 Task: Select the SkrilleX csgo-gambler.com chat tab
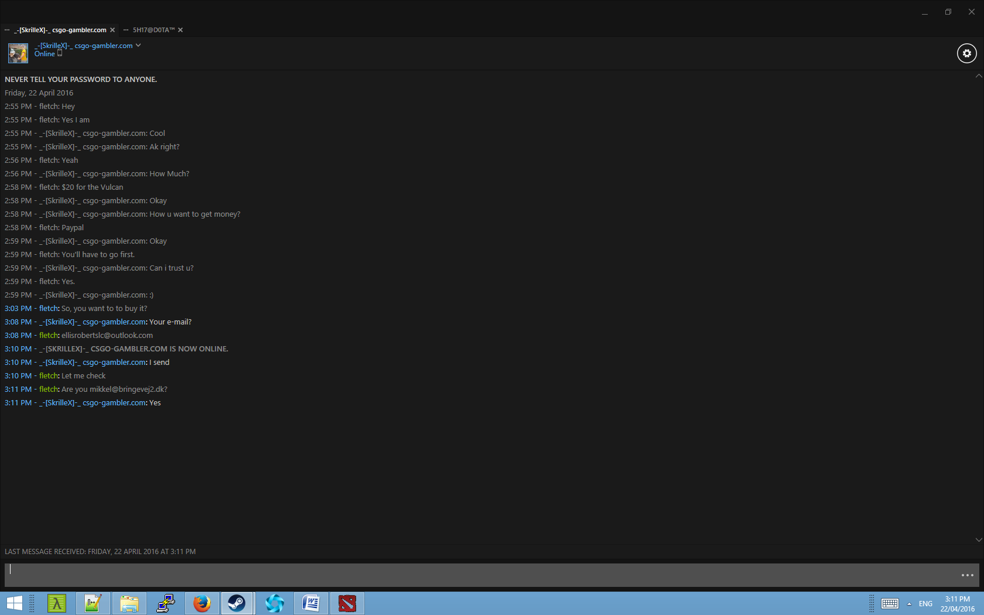click(60, 30)
